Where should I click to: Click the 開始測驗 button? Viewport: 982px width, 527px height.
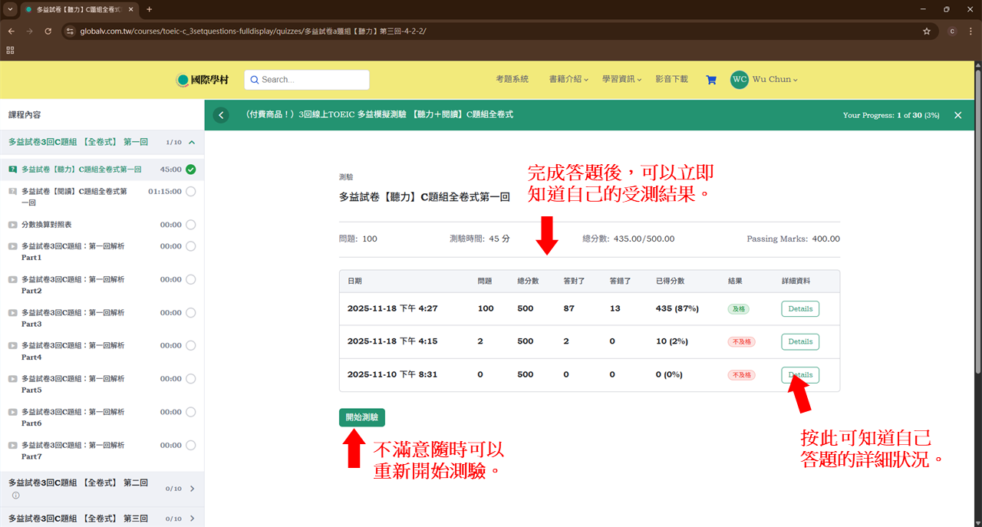click(x=361, y=417)
